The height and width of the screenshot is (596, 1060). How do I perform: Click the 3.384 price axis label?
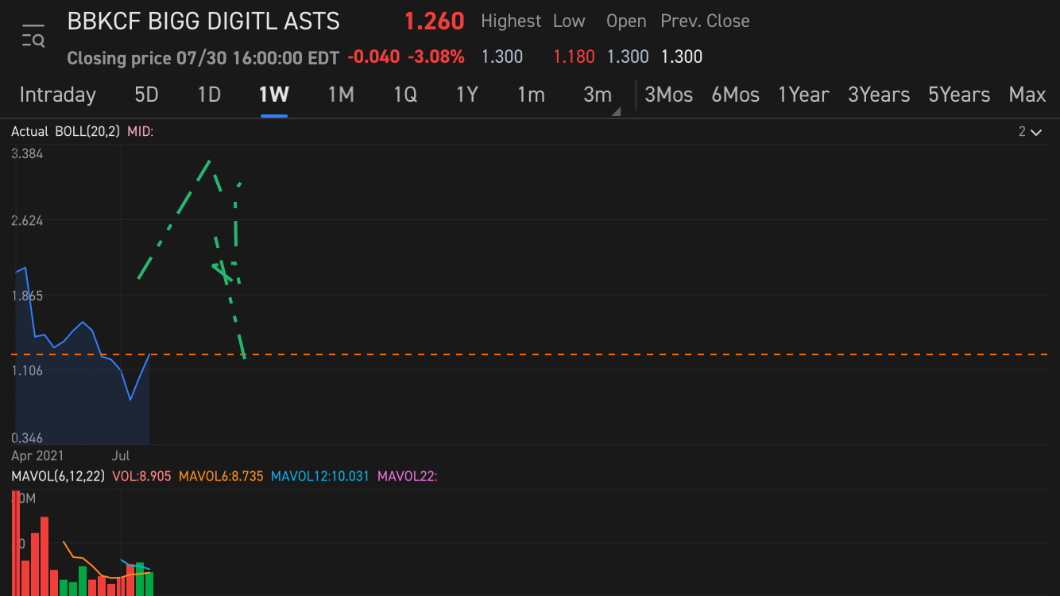27,153
